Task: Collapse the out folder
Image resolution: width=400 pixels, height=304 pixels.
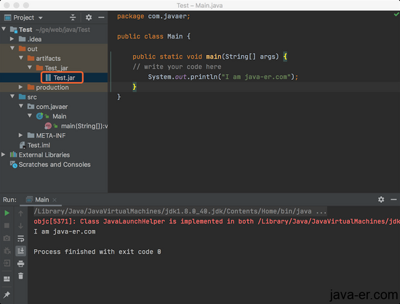Action: coord(12,48)
